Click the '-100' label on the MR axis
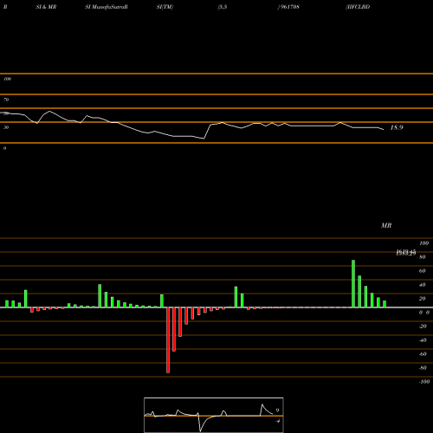Screen dimensions: 433x433 424,382
